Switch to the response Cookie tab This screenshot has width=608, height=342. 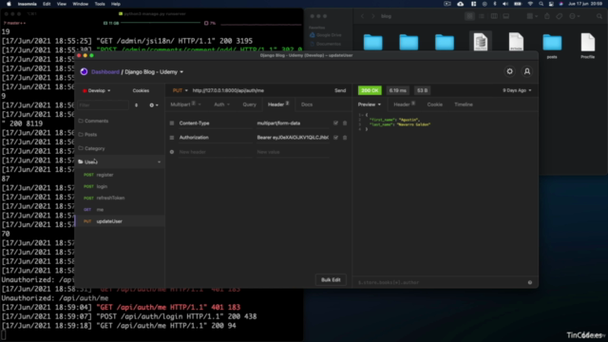(x=435, y=104)
